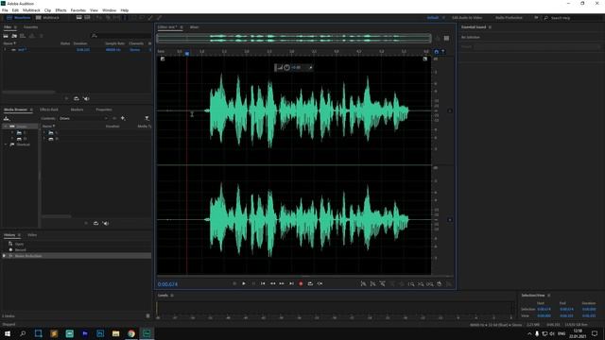This screenshot has width=605, height=340.
Task: Click the download media icon in Media Browser
Action: coord(7,118)
